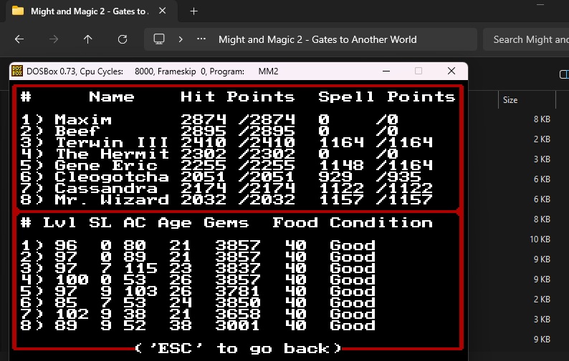This screenshot has width=569, height=361.
Task: Click the character name The Hermit
Action: pyautogui.click(x=112, y=154)
